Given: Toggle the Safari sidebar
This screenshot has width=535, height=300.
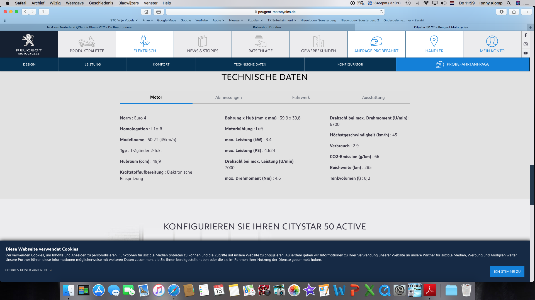Looking at the screenshot, I should tap(44, 12).
